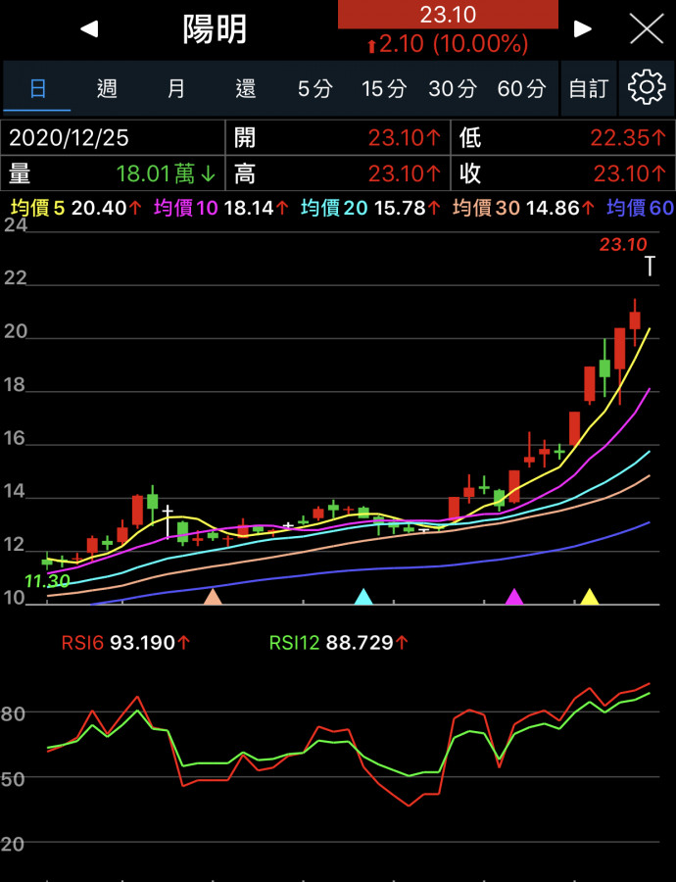This screenshot has width=676, height=882.
Task: Switch to 5分 interval chart
Action: [314, 89]
